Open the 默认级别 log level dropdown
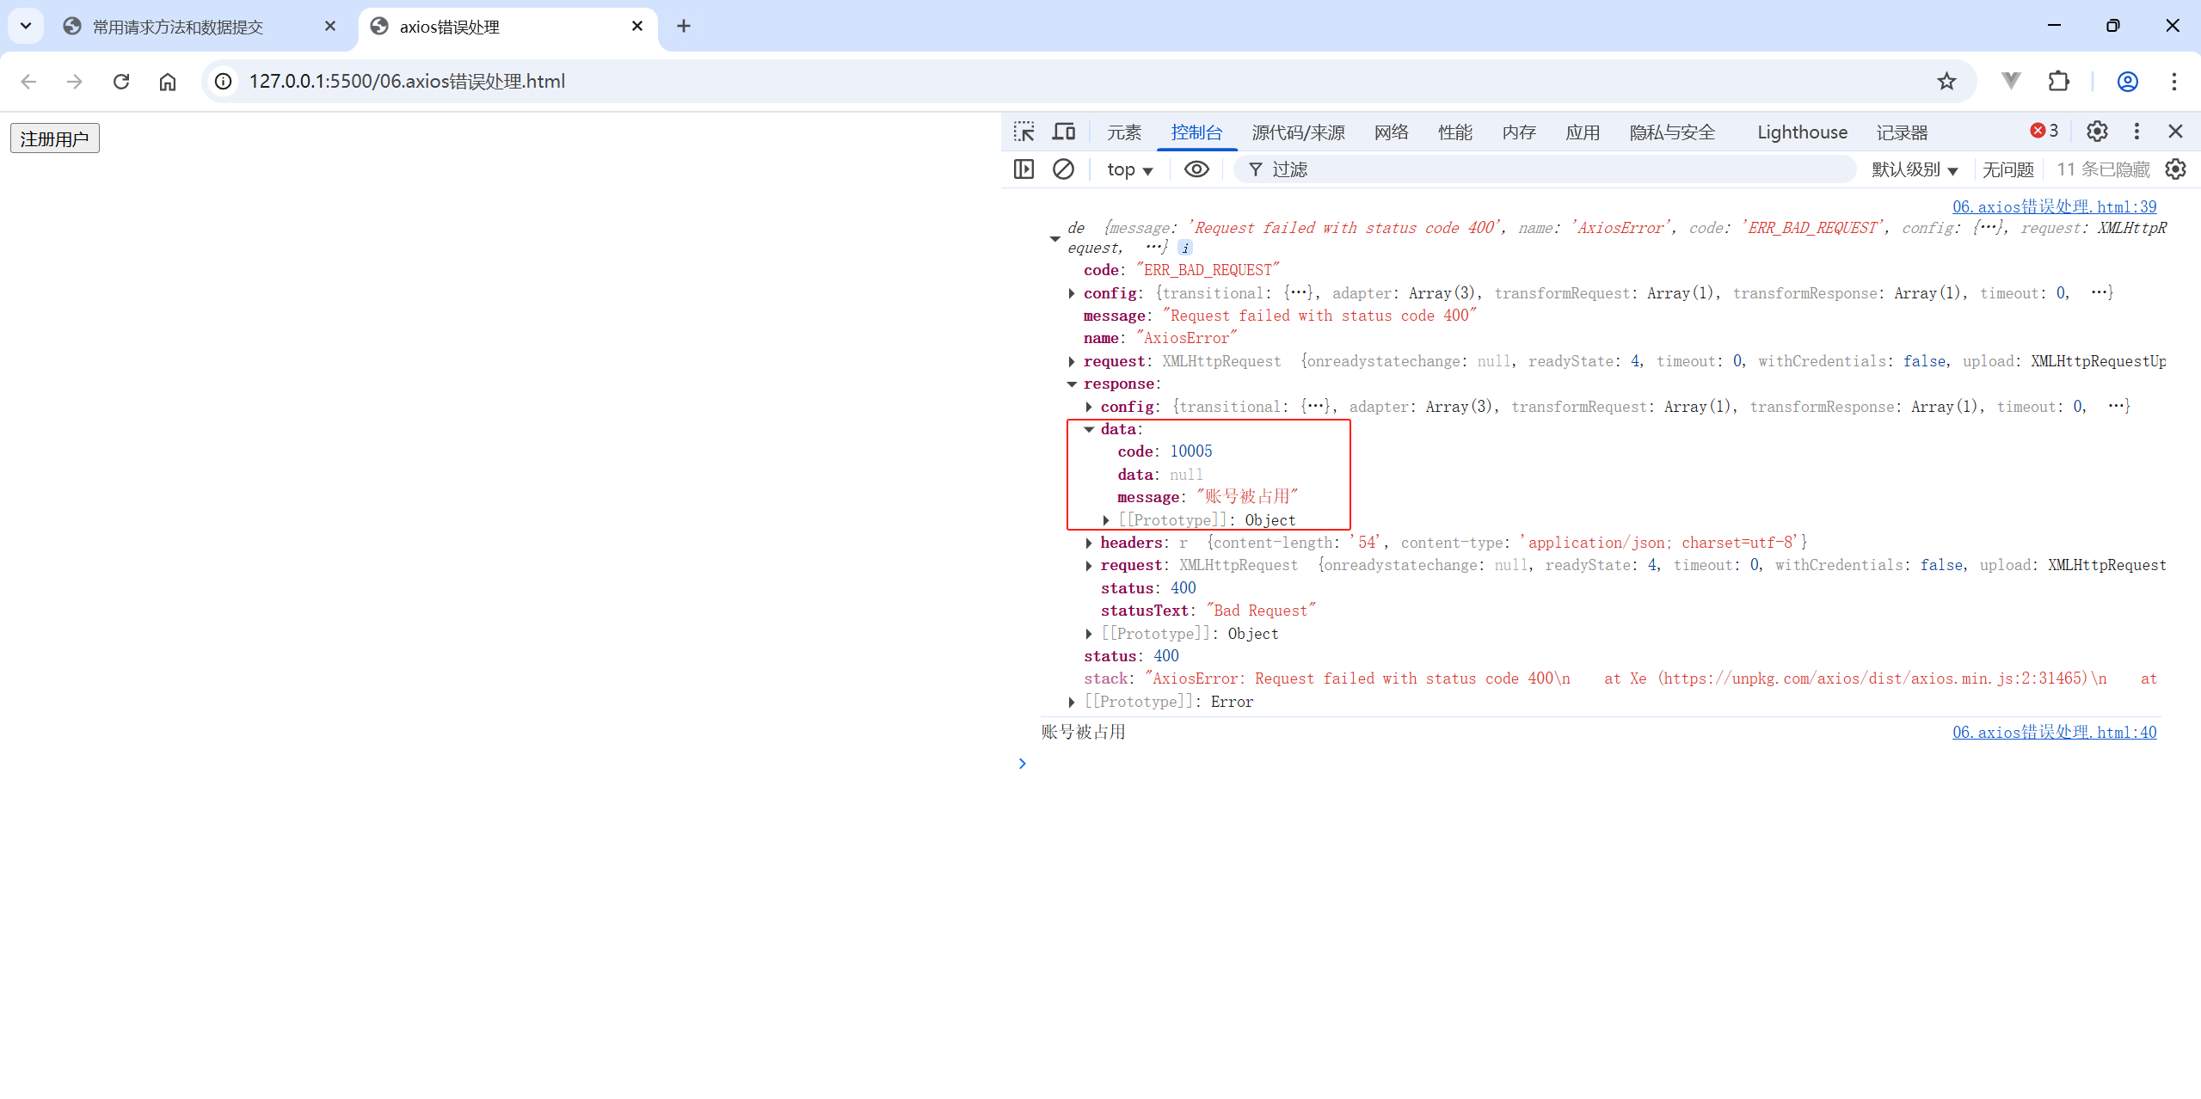 pos(1915,169)
